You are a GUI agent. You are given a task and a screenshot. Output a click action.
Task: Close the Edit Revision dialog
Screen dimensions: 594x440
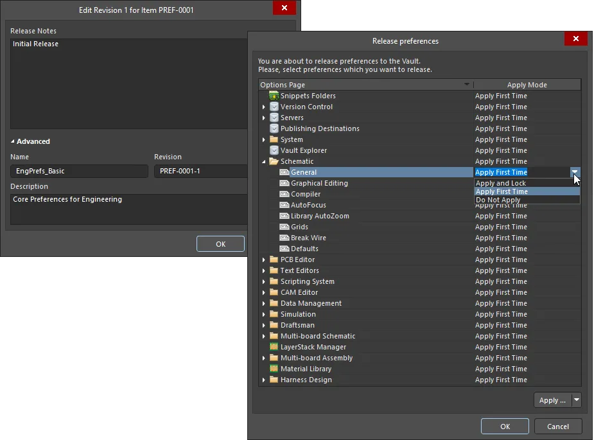[x=284, y=8]
